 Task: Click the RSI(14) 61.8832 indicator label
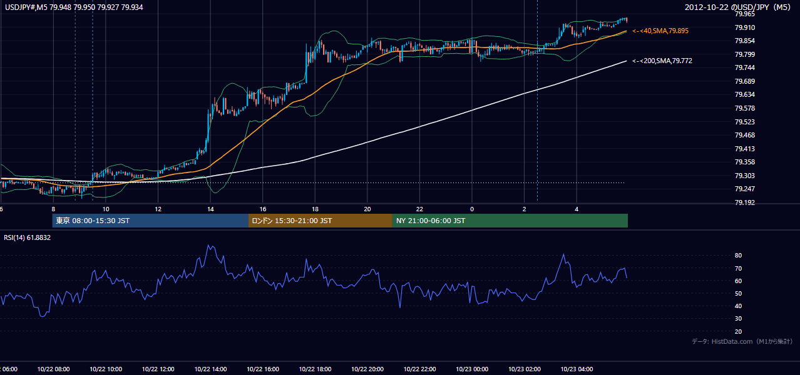tap(28, 237)
